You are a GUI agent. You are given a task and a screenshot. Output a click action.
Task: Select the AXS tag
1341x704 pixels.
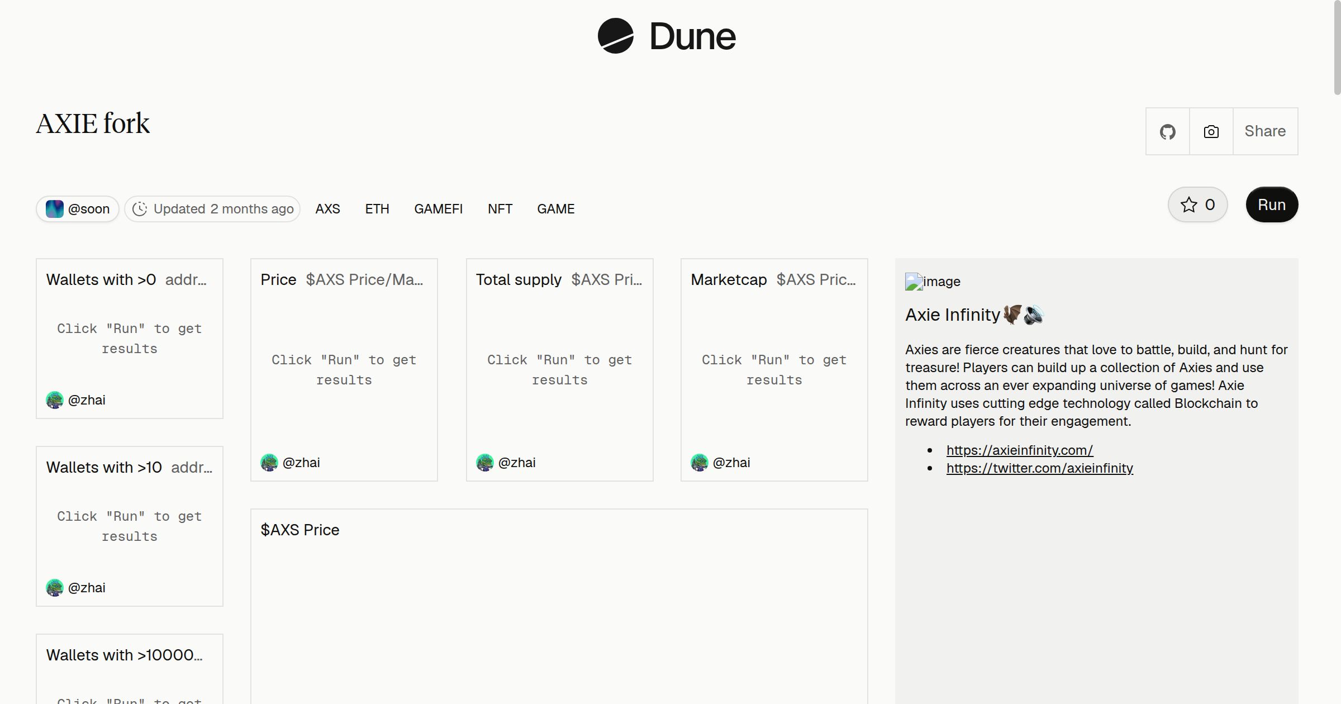(327, 209)
